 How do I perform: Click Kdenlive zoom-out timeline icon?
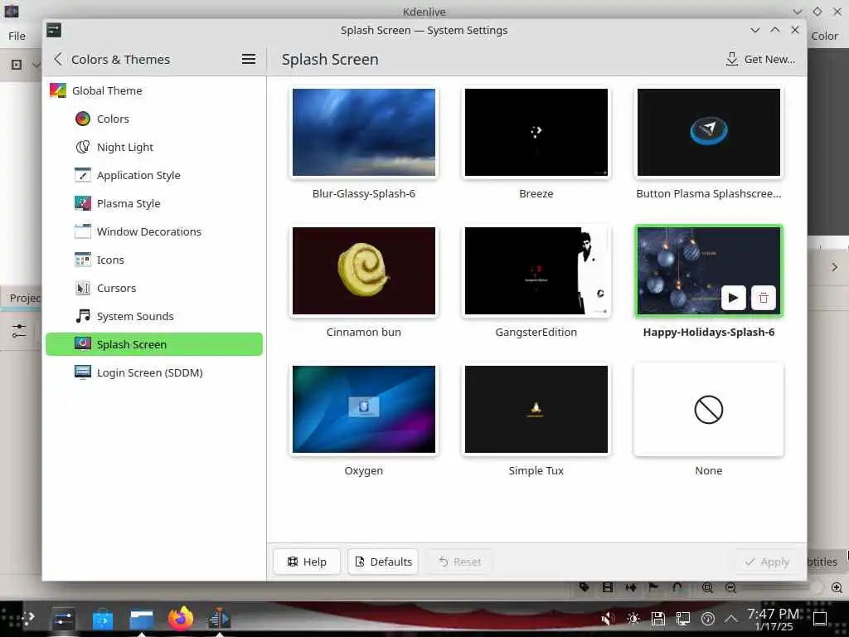tap(730, 588)
